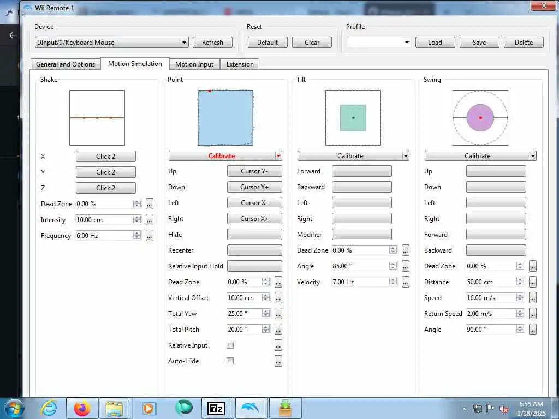Click the network tray icon
This screenshot has height=419, width=559.
coord(477,409)
